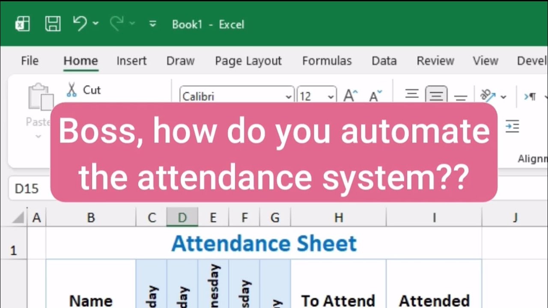This screenshot has width=548, height=308.
Task: Select column A header
Action: coord(36,218)
